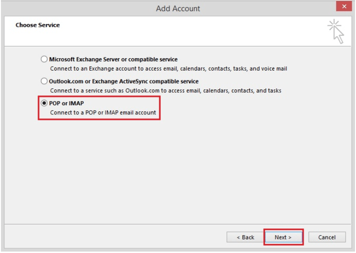356x253 pixels.
Task: Click the 'Choose Service' heading
Action: coord(38,25)
